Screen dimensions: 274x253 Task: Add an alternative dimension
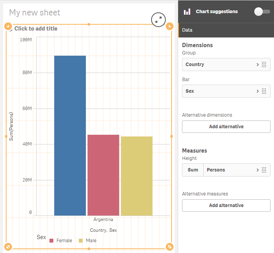226,127
